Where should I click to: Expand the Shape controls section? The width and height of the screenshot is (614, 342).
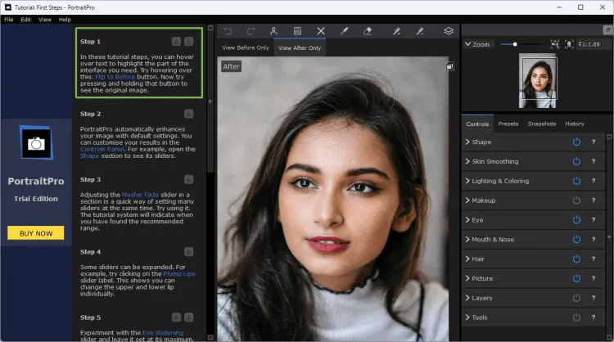click(x=481, y=142)
